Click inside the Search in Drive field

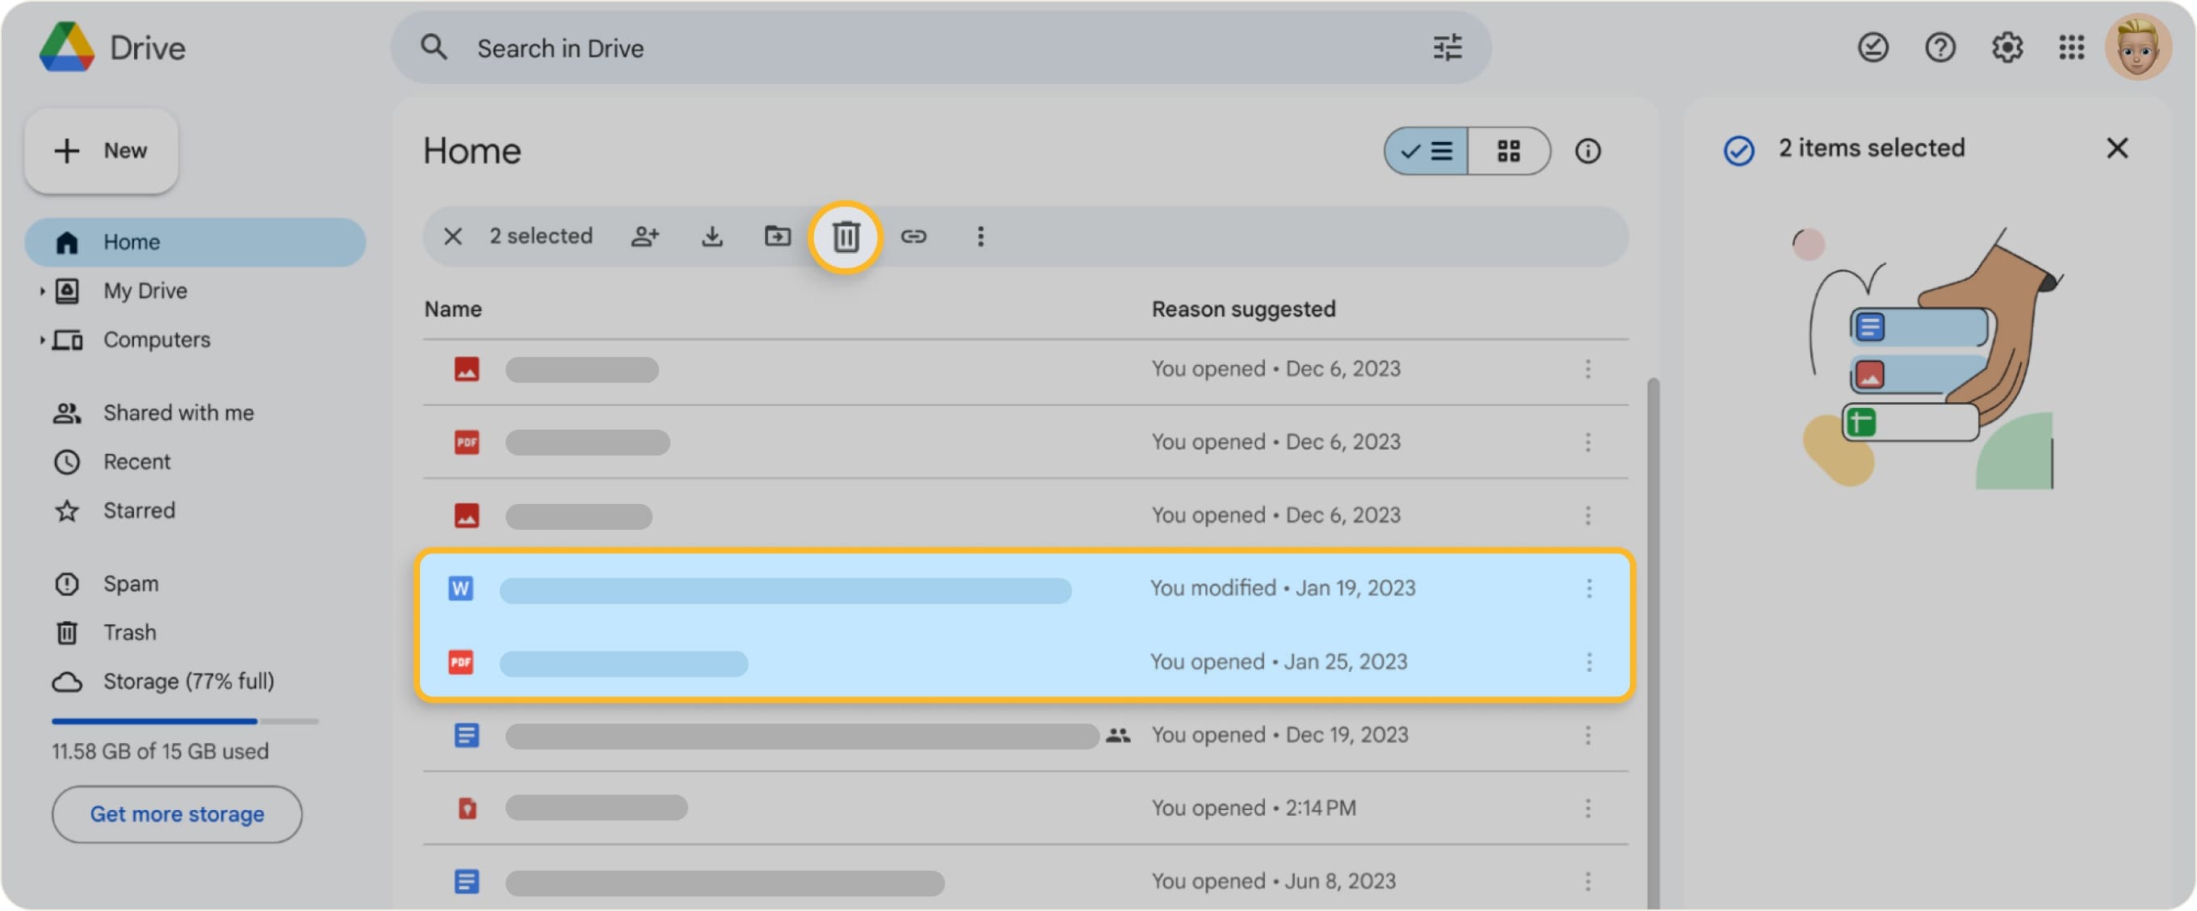click(x=767, y=48)
